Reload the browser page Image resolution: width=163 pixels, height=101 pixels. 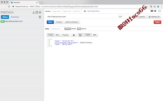9,7
